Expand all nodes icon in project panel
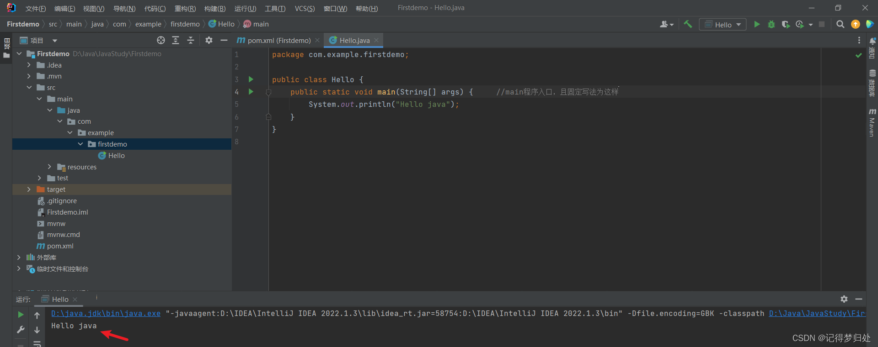This screenshot has width=878, height=347. tap(176, 40)
